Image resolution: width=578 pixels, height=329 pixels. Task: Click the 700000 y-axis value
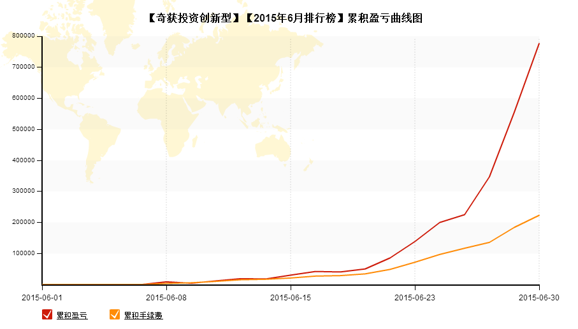point(24,67)
